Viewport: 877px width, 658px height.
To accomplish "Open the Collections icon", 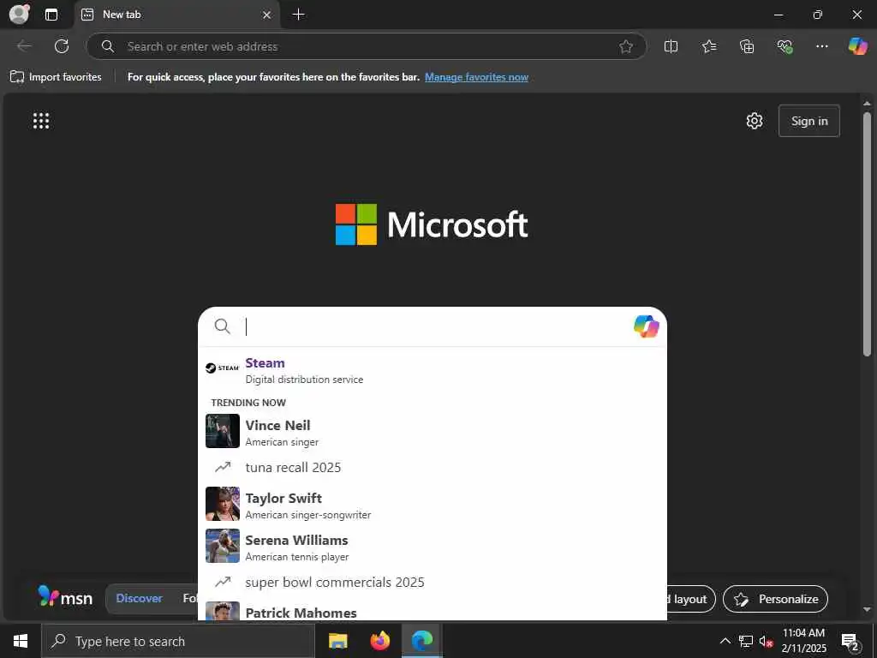I will 747,46.
